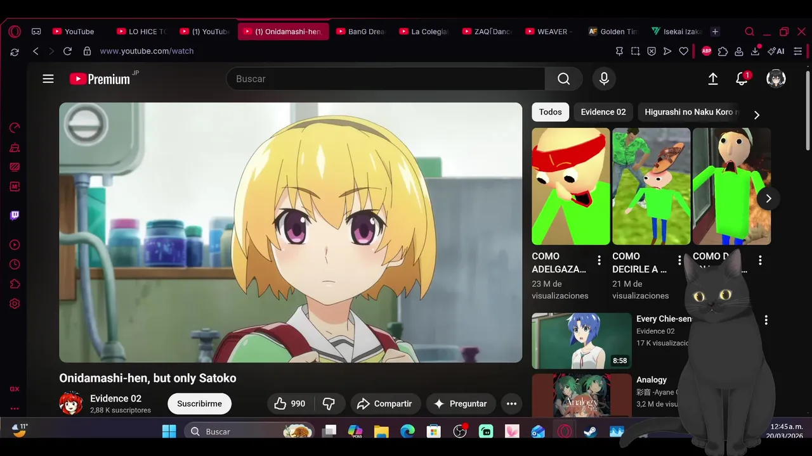
Task: Open extensions puzzle-piece icon in toolbar
Action: pos(723,51)
